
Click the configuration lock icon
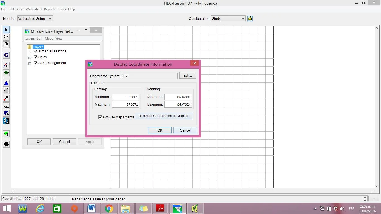[x=250, y=18]
